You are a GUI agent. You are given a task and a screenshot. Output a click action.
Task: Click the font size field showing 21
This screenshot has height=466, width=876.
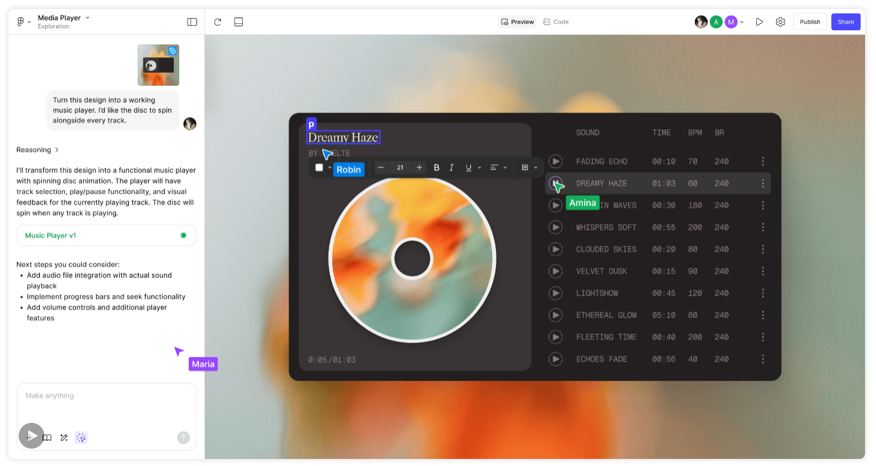click(x=400, y=167)
